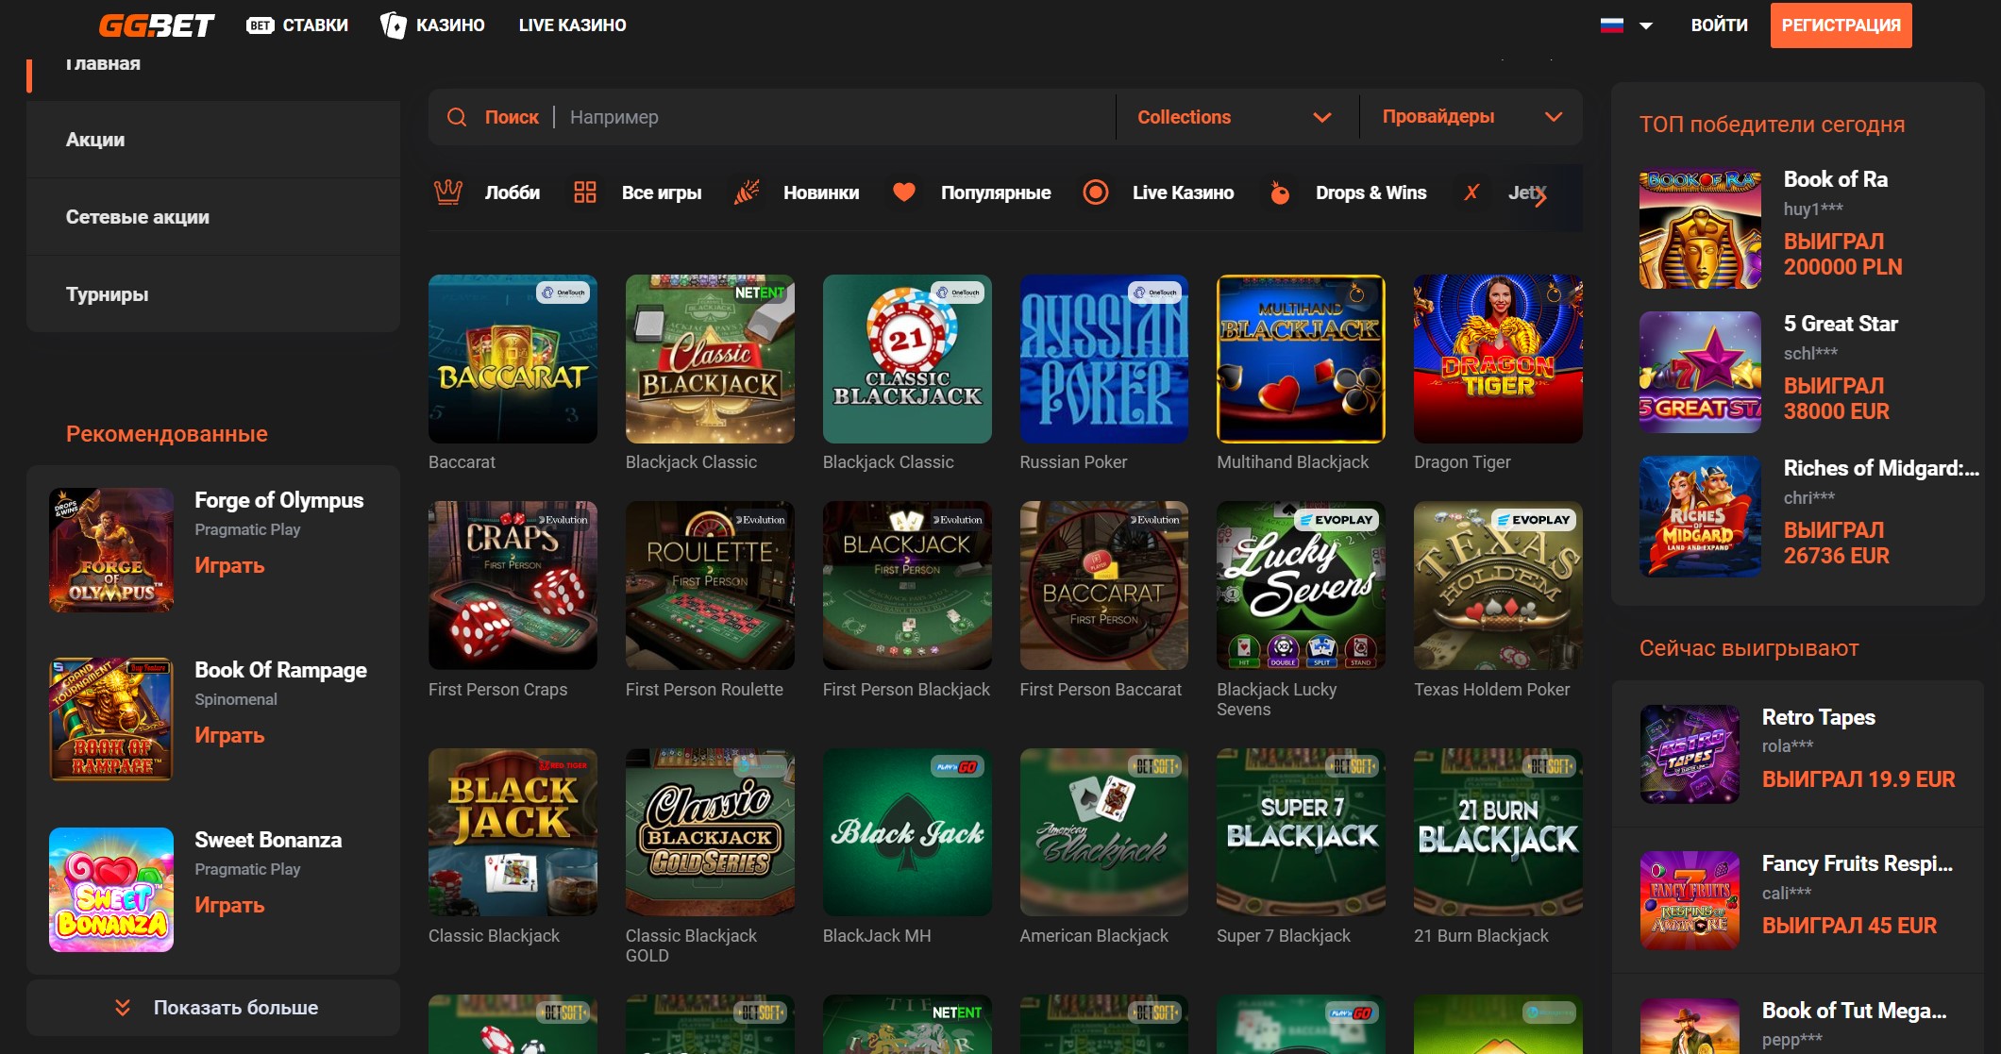Screen dimensions: 2001x1054
Task: Open Турниры in the sidebar
Action: click(213, 294)
